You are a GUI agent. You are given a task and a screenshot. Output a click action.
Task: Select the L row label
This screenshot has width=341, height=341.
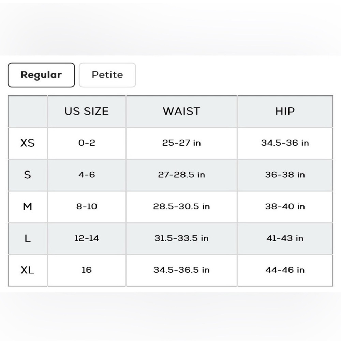point(28,239)
